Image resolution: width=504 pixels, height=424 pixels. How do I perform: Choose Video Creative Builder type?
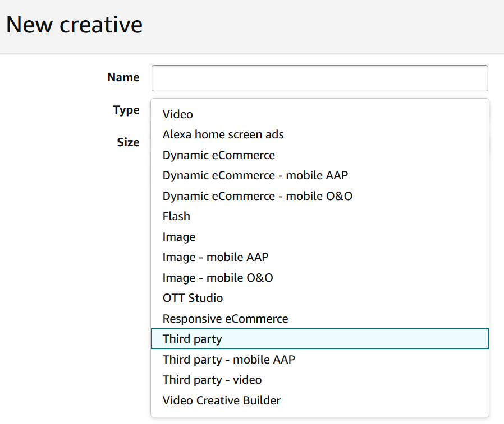(221, 400)
